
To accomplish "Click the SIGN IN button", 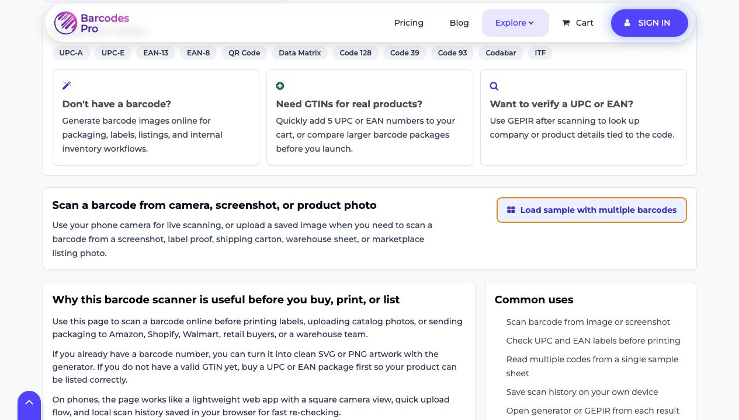I will point(650,23).
